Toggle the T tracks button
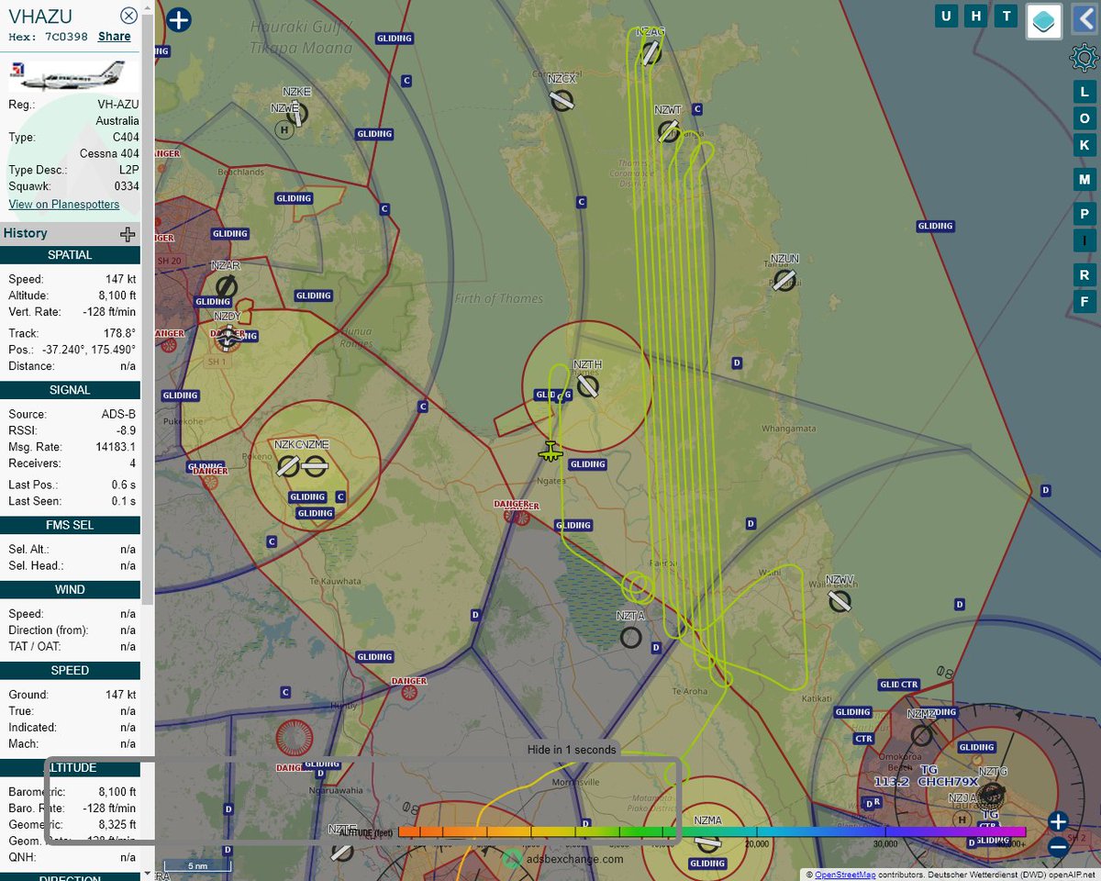Screen dimensions: 1101x881 pos(1006,16)
